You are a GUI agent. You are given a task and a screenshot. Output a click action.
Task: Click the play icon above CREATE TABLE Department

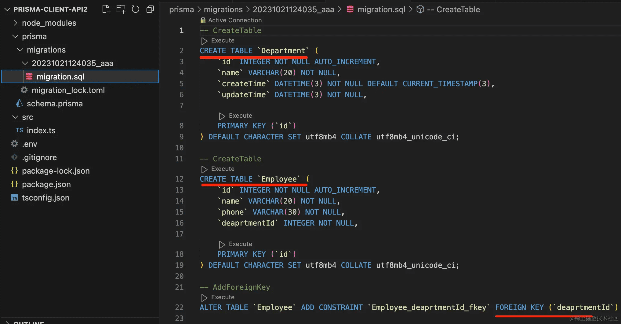[204, 41]
